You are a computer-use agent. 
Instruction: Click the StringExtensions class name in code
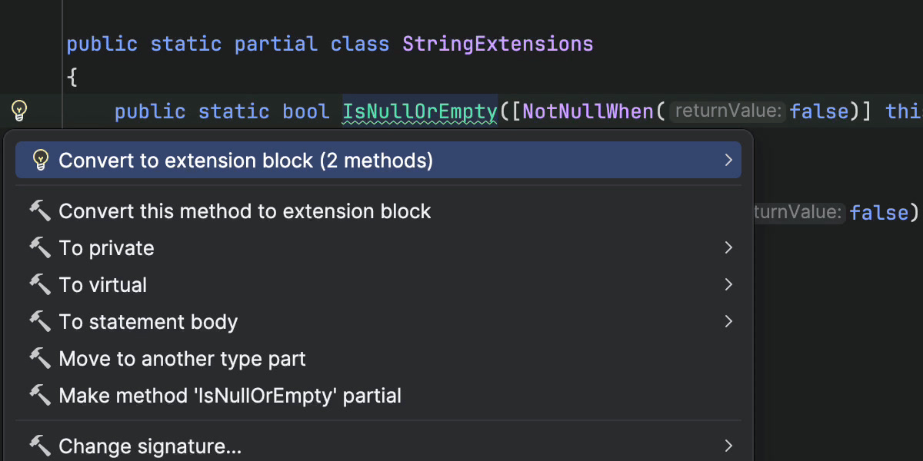497,44
